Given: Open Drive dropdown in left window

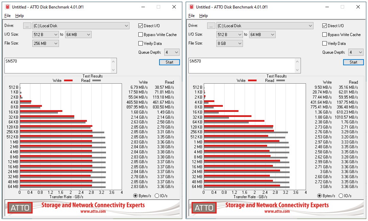Looking at the screenshot, I should (81, 26).
